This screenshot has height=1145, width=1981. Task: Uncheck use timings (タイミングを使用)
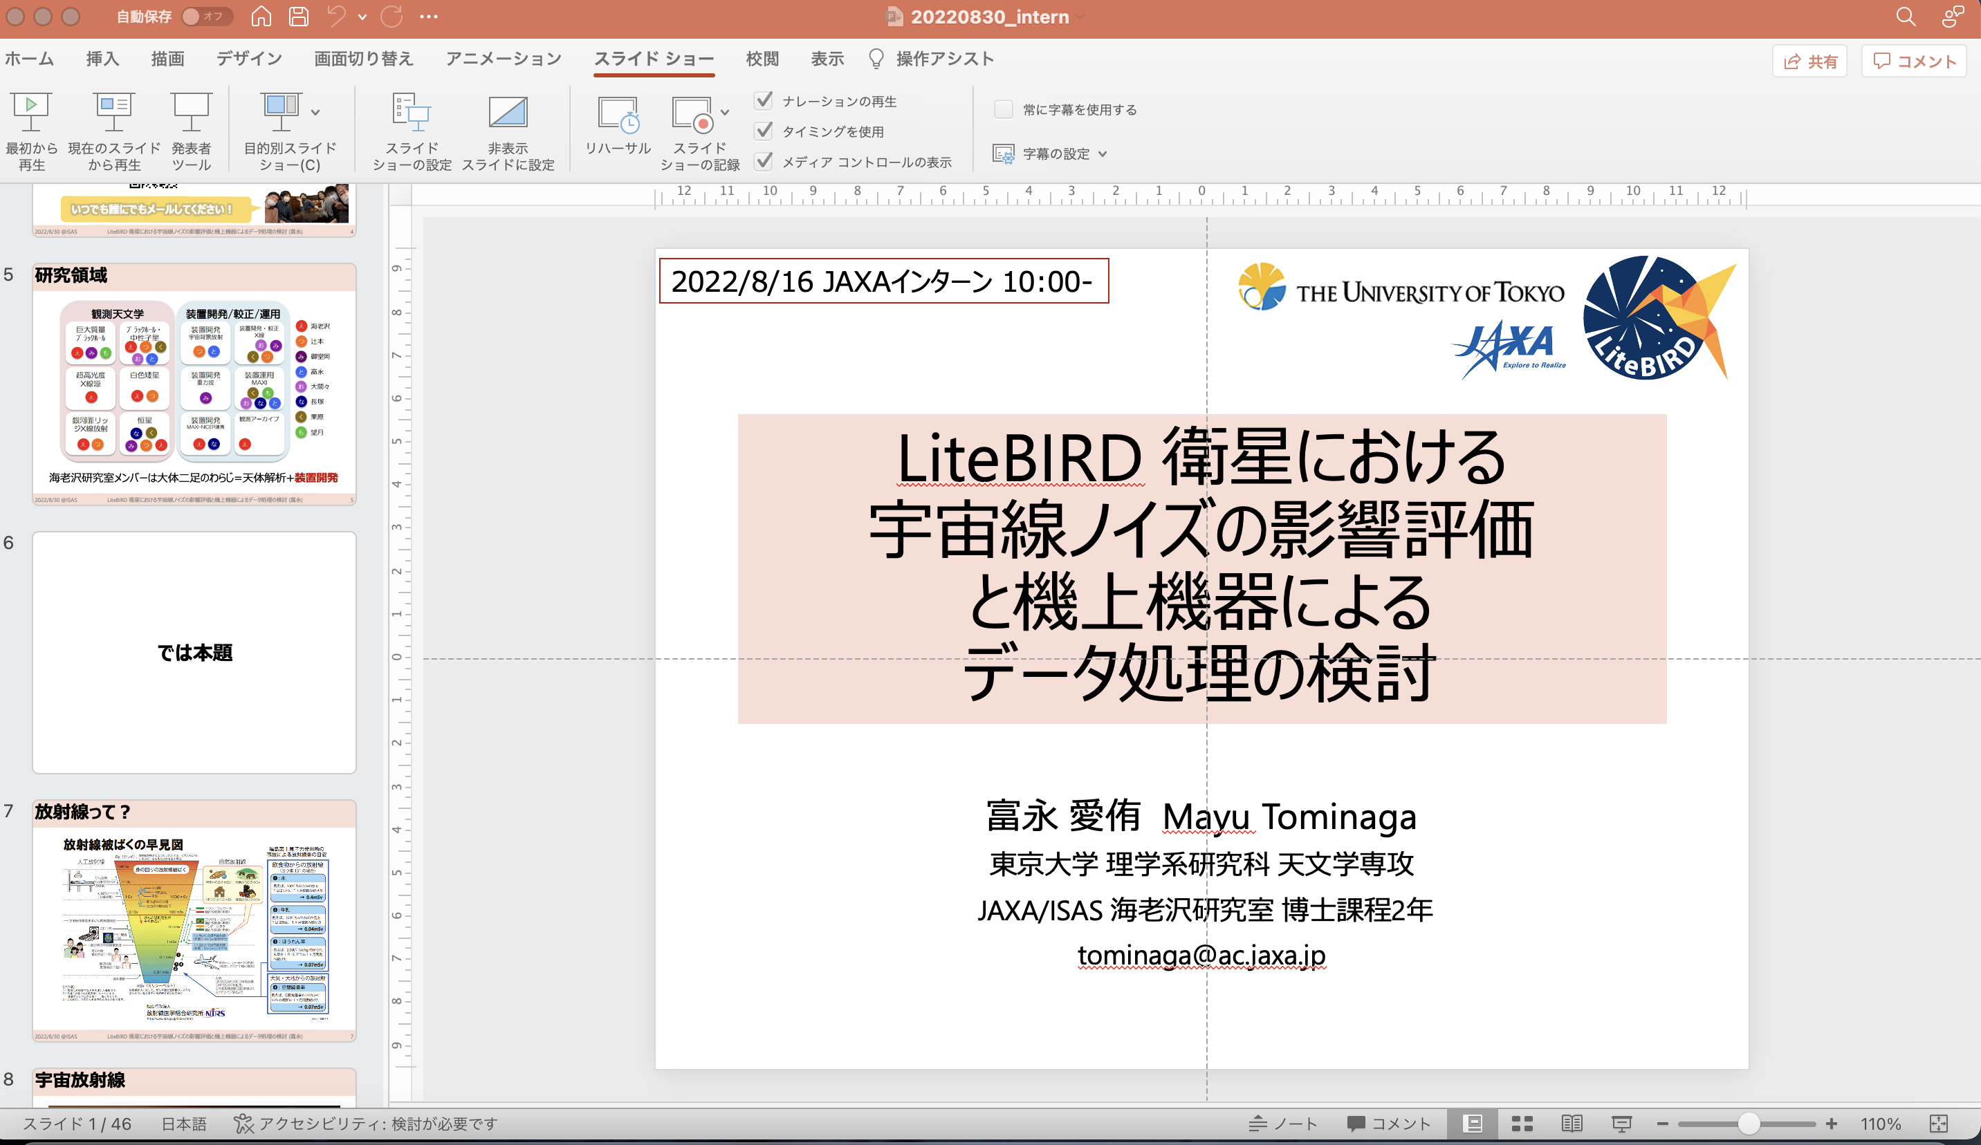click(764, 131)
